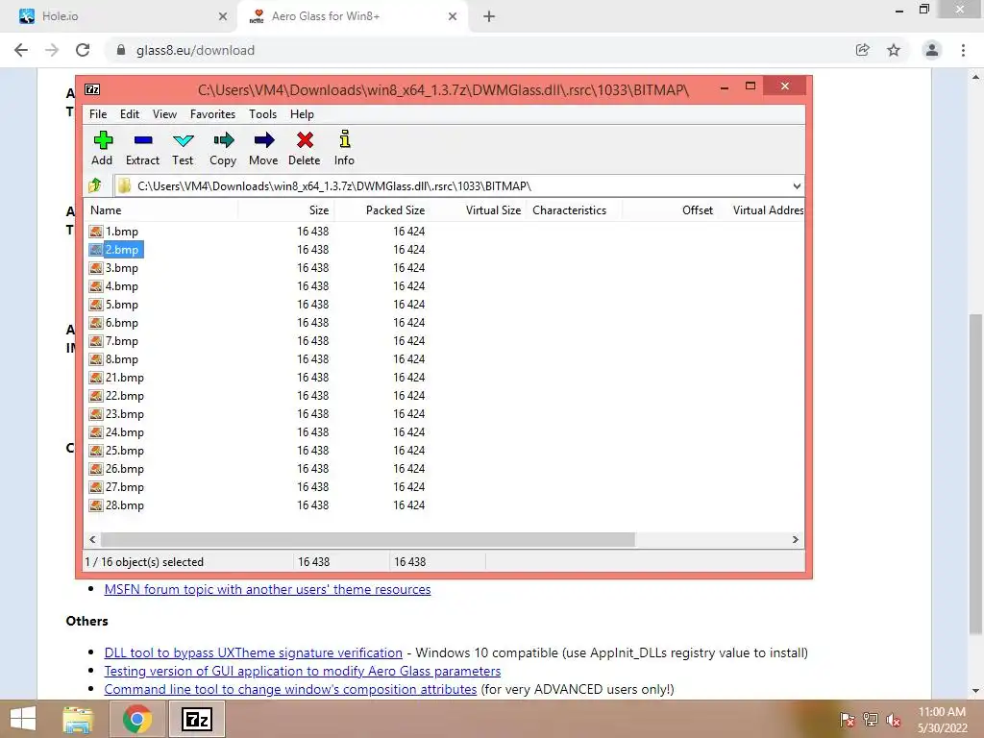Open the File menu
This screenshot has width=984, height=738.
point(98,114)
